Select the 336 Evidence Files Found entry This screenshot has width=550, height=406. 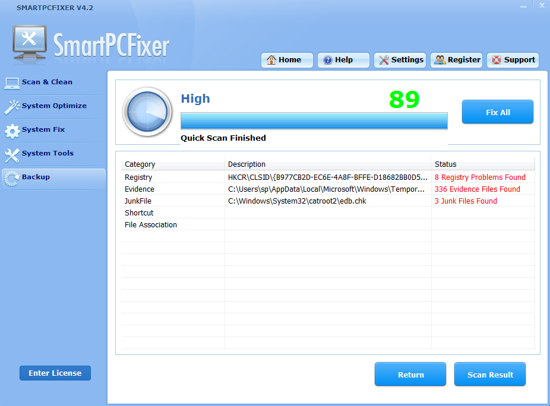[477, 189]
